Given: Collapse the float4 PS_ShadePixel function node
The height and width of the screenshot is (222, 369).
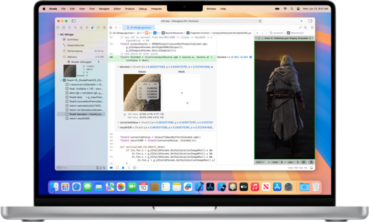Looking at the screenshot, I should click(x=61, y=80).
